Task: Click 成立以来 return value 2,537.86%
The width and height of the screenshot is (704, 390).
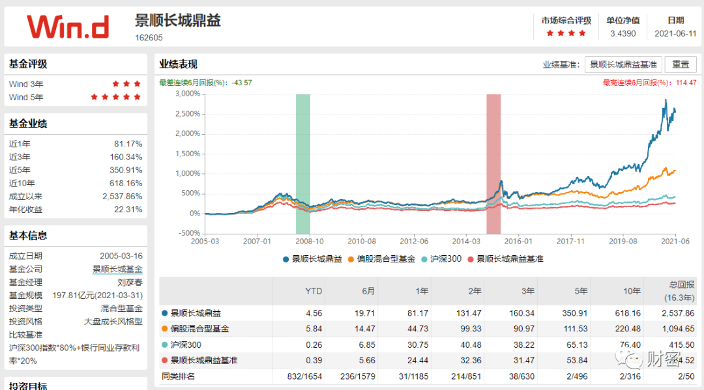Action: pyautogui.click(x=122, y=197)
